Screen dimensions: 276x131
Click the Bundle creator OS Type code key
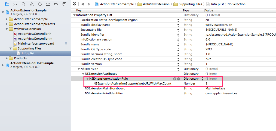tap(101, 59)
